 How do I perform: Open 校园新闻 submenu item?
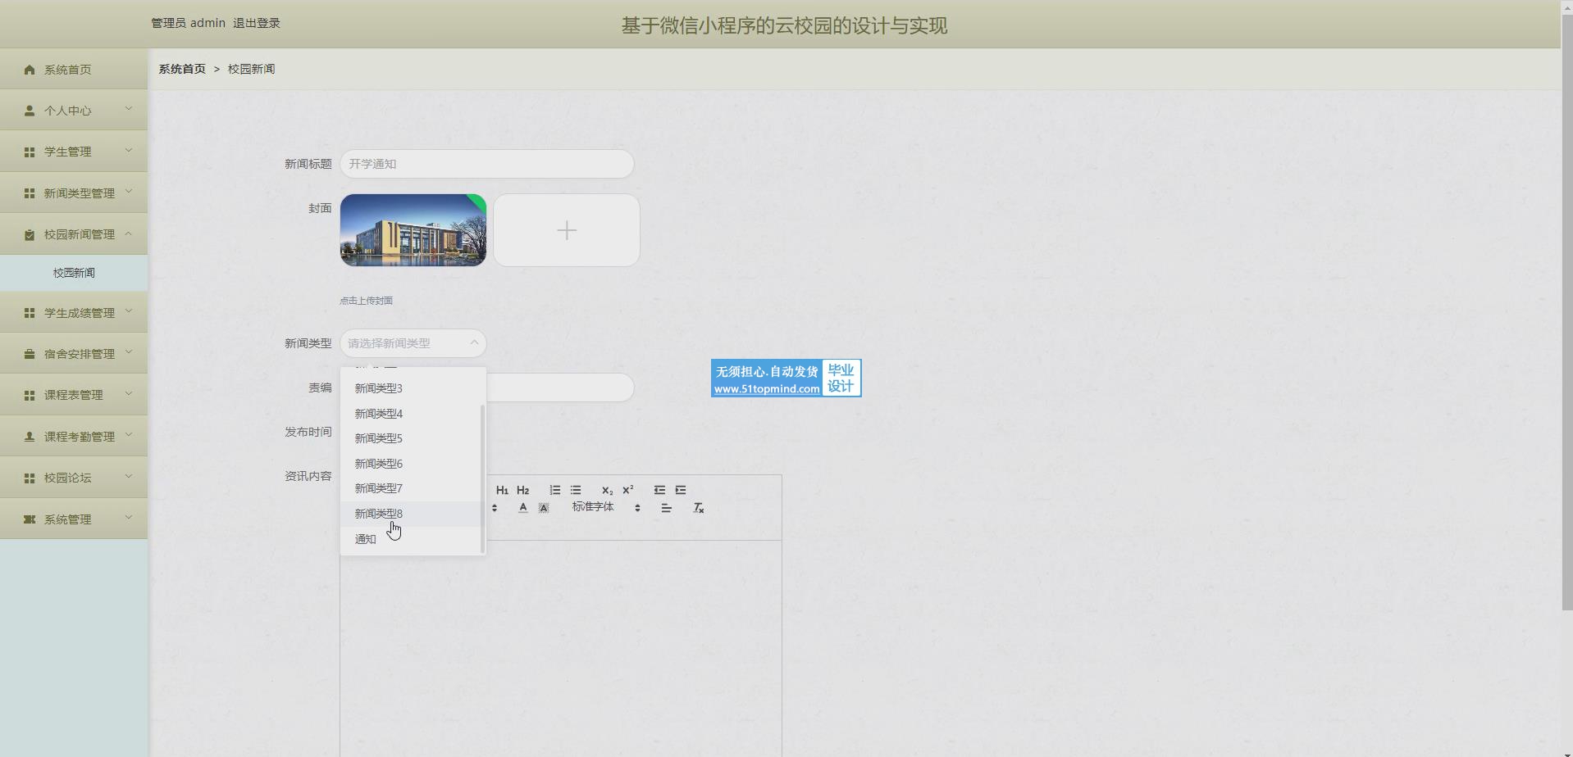pos(74,273)
